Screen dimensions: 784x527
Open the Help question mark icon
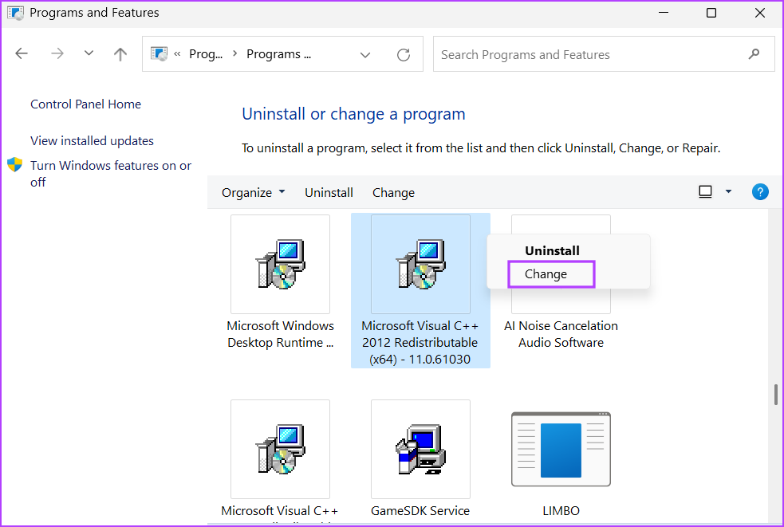pos(760,192)
